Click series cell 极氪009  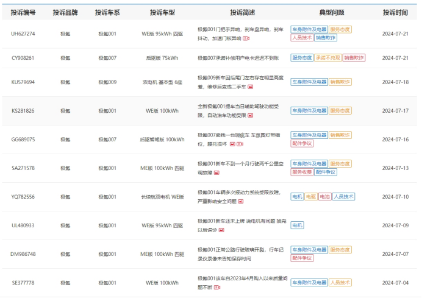[107, 82]
